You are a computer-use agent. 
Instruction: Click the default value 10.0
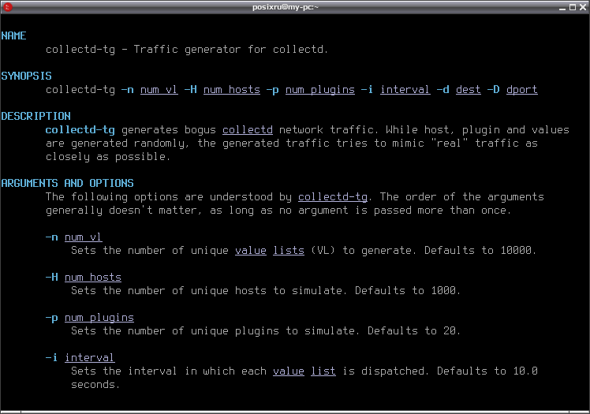coord(525,371)
